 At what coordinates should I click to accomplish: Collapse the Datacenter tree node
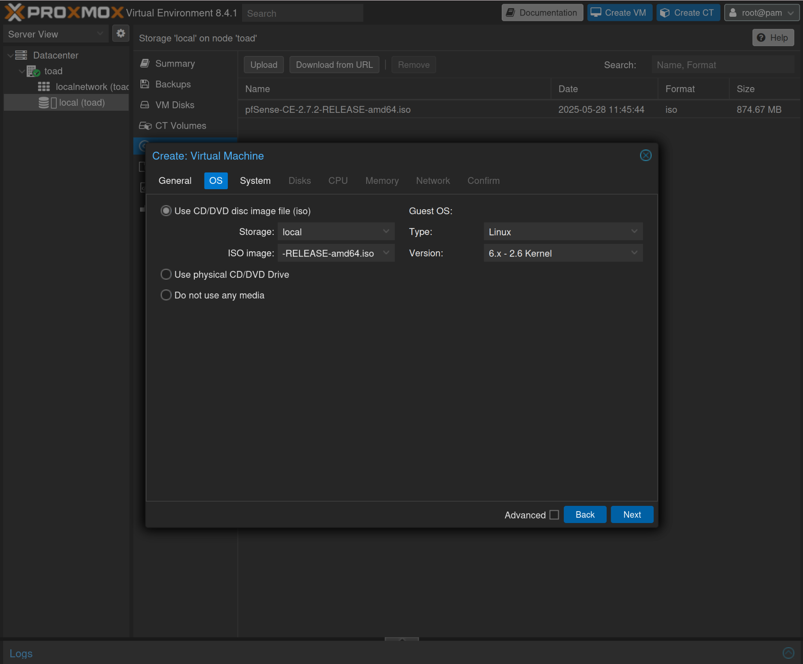point(10,55)
